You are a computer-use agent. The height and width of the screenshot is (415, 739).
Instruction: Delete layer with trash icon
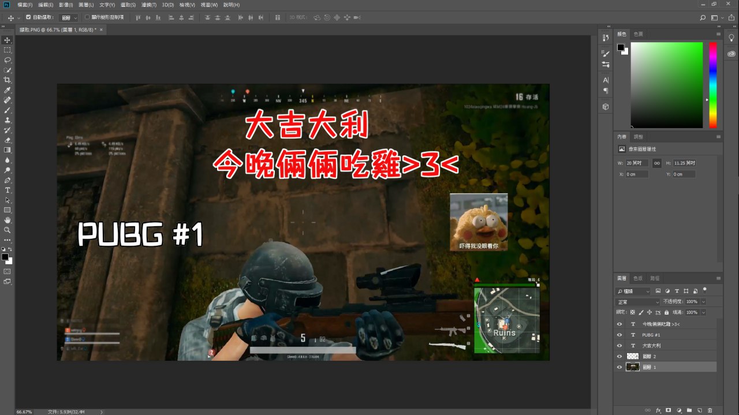pyautogui.click(x=710, y=410)
